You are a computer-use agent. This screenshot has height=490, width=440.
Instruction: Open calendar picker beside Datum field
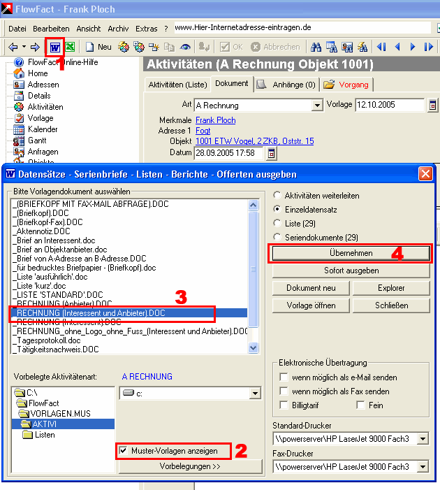pyautogui.click(x=271, y=154)
